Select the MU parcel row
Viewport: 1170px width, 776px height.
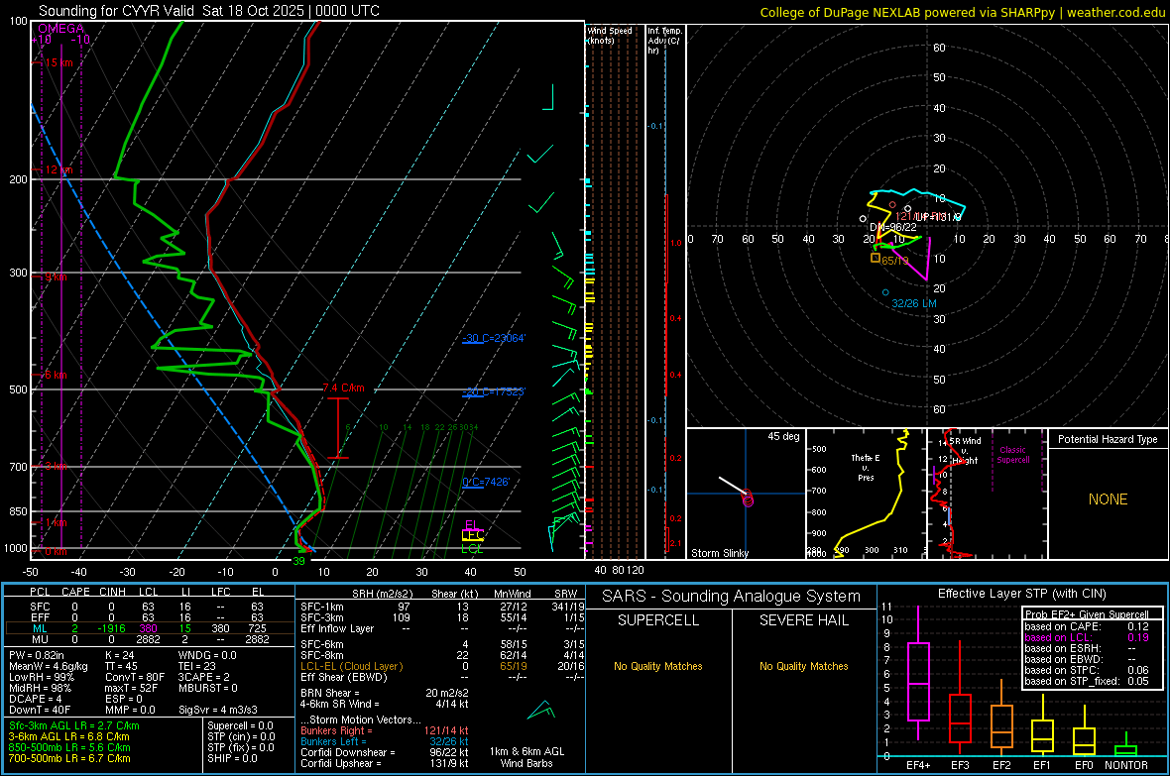[x=148, y=639]
